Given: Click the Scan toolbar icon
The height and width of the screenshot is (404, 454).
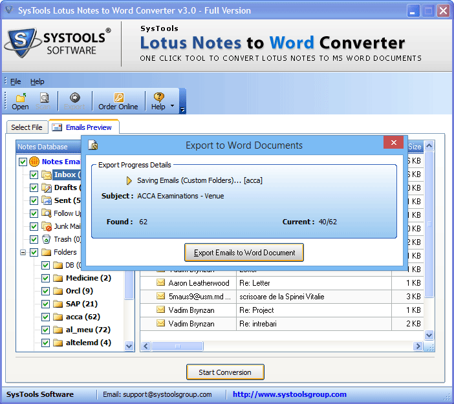Looking at the screenshot, I should [x=45, y=98].
